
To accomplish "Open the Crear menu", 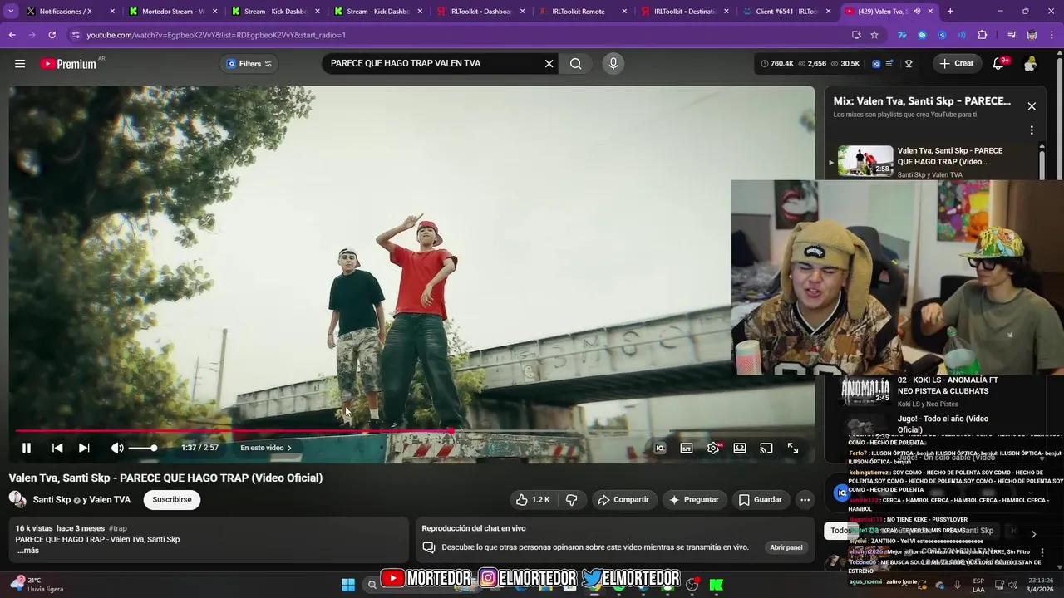I will [x=957, y=63].
